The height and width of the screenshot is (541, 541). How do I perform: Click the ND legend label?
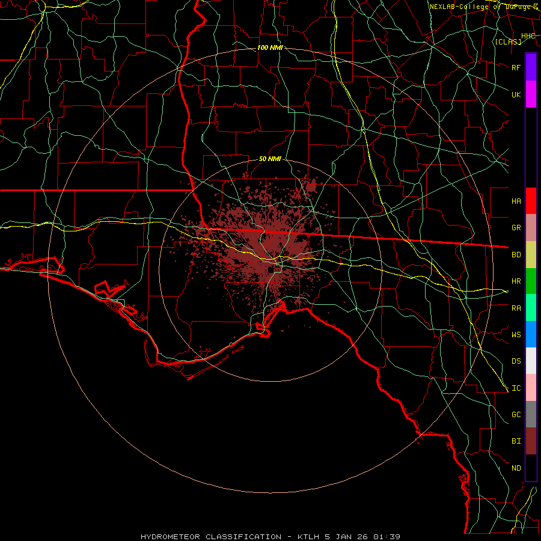[516, 468]
